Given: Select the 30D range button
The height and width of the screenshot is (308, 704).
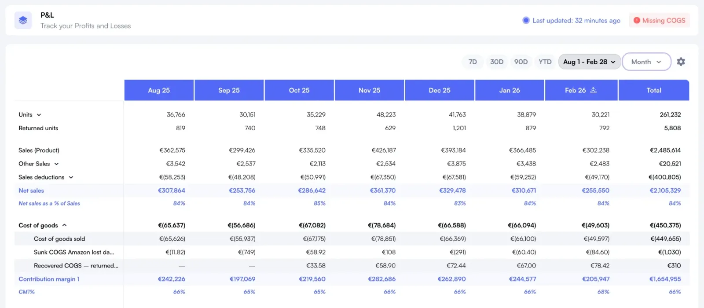Looking at the screenshot, I should click(x=497, y=62).
